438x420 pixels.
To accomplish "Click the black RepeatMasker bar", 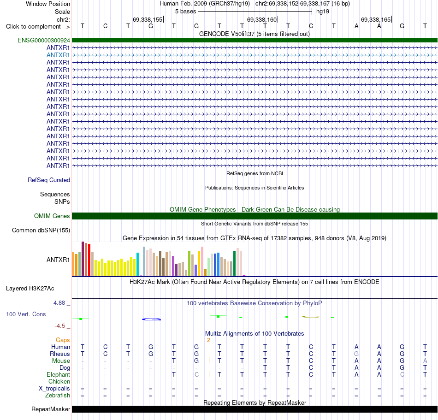I will pos(255,409).
